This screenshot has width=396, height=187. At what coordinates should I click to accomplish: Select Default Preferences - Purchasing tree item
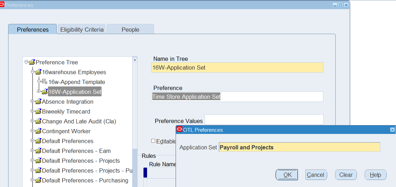(x=85, y=180)
